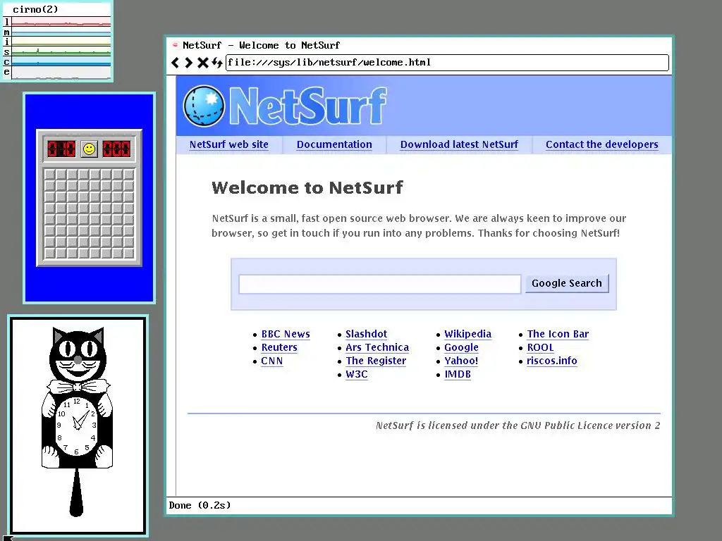Go forward with the NetSurf forward arrow
The width and height of the screenshot is (722, 541).
coord(188,63)
